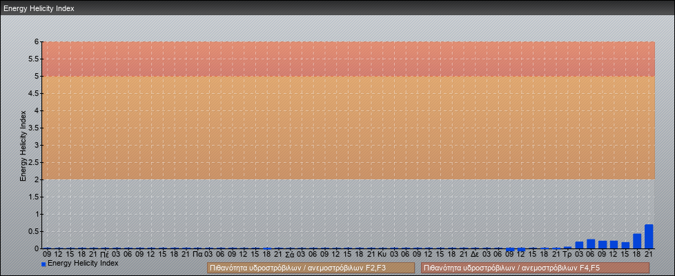Click the vertical Energy Helicity Index axis label

click(x=23, y=145)
